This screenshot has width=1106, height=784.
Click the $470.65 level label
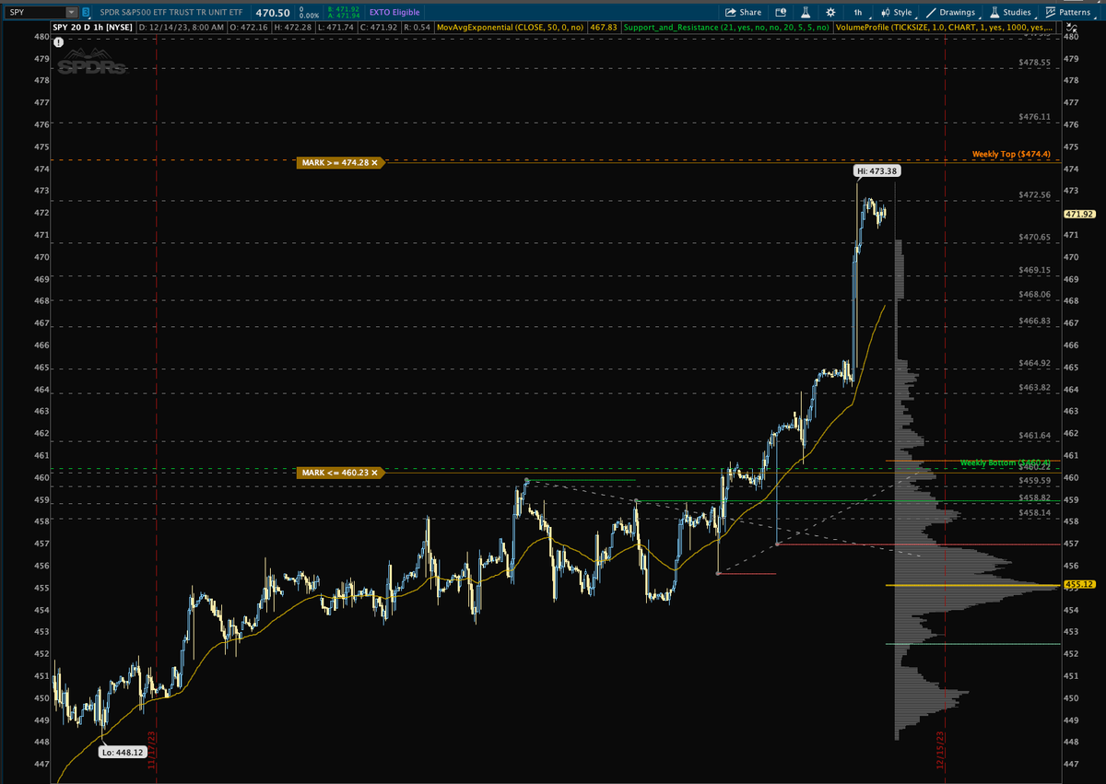(x=1035, y=237)
